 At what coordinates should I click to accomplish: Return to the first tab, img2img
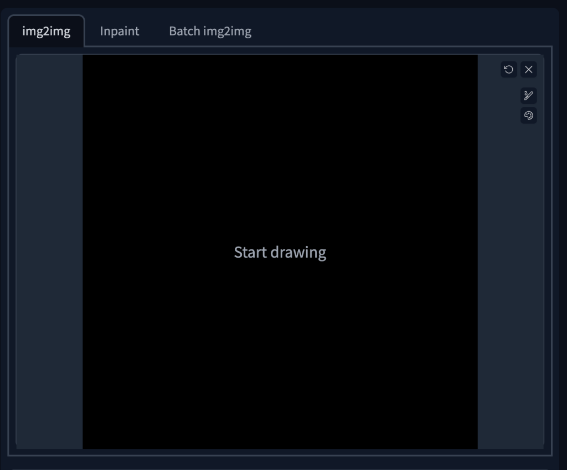47,32
